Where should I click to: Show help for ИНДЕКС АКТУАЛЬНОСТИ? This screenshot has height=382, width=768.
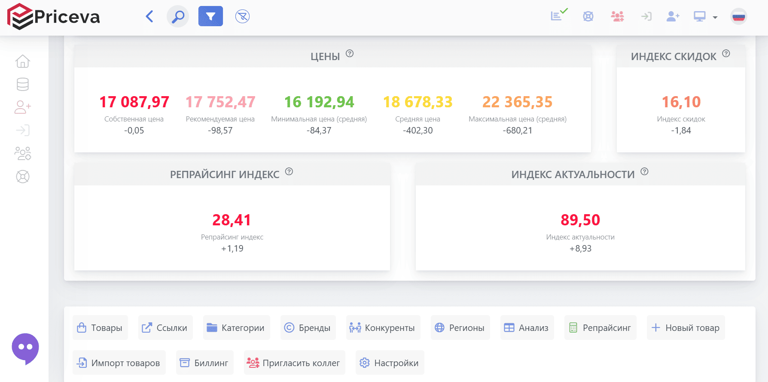click(644, 172)
